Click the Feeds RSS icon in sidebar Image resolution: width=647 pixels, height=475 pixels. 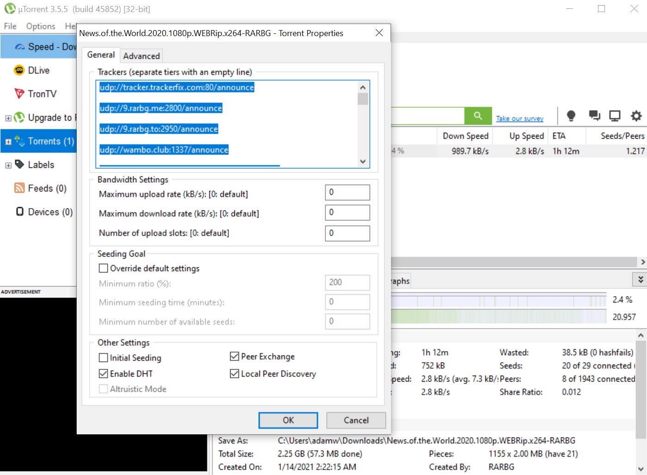(x=19, y=188)
